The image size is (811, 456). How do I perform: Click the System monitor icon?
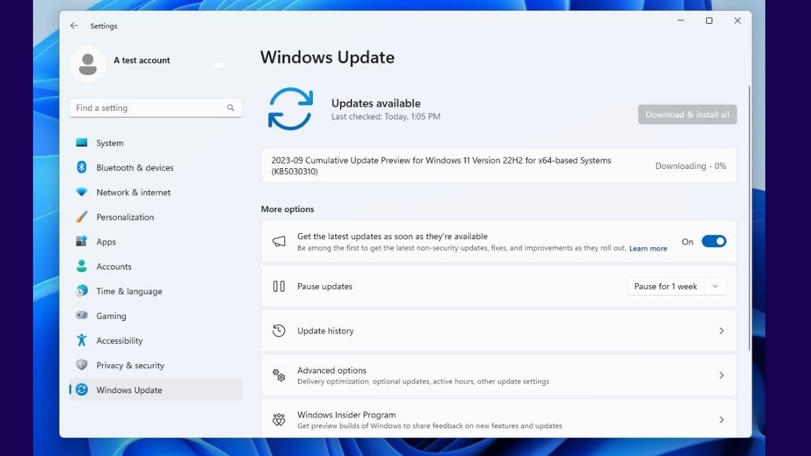pyautogui.click(x=82, y=143)
